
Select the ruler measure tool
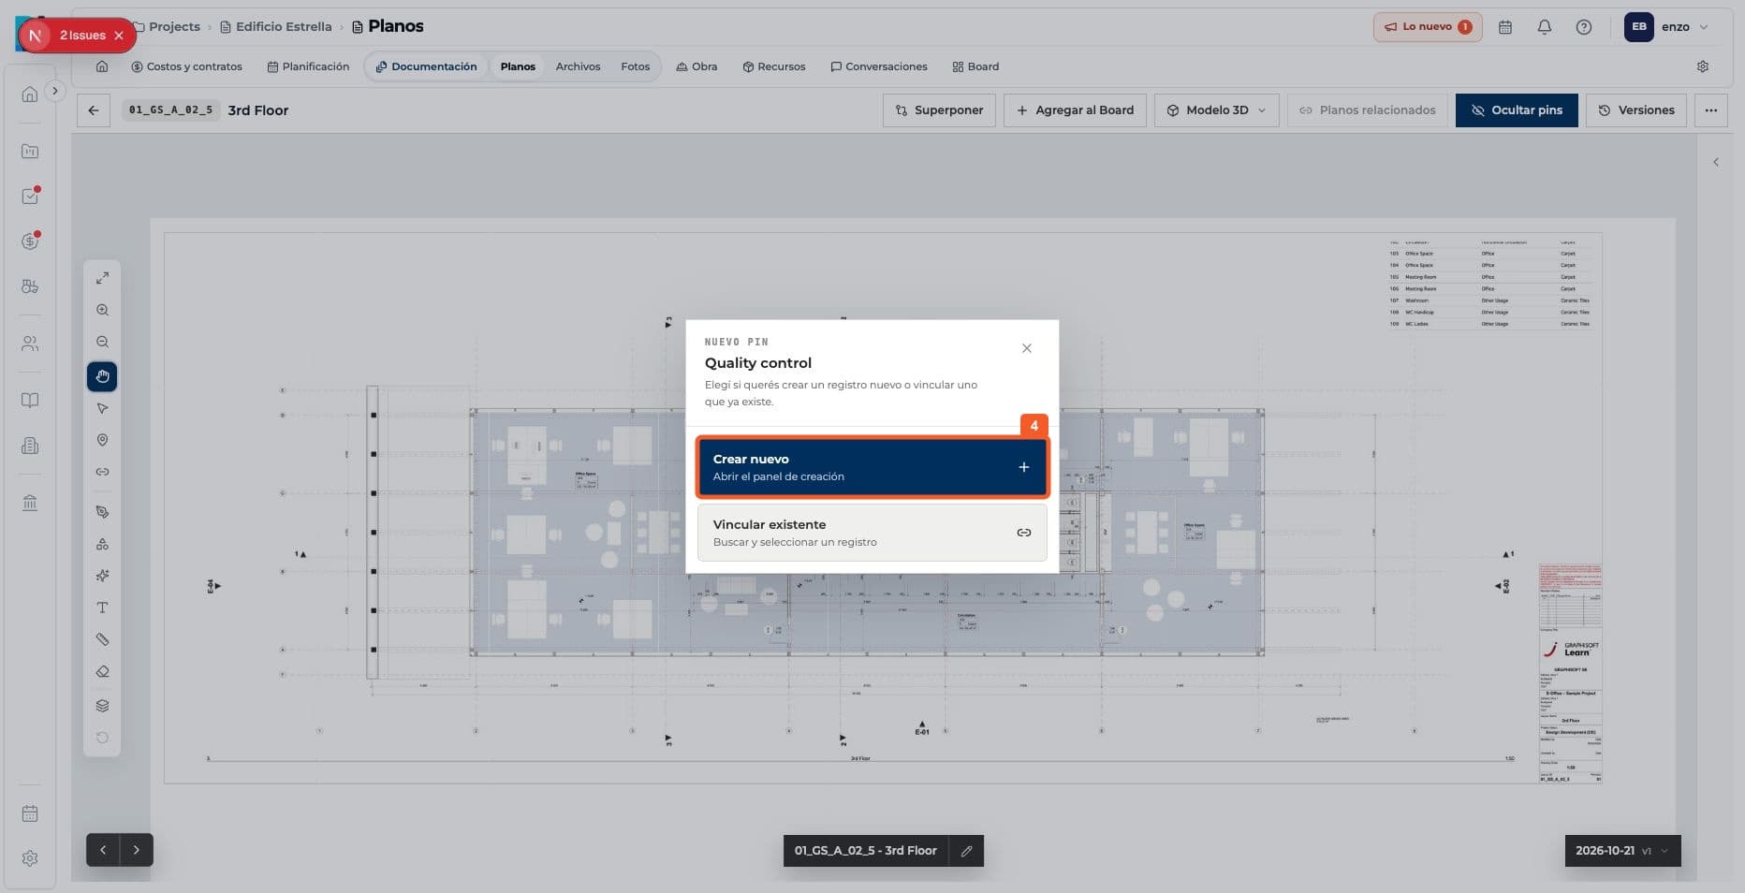102,639
